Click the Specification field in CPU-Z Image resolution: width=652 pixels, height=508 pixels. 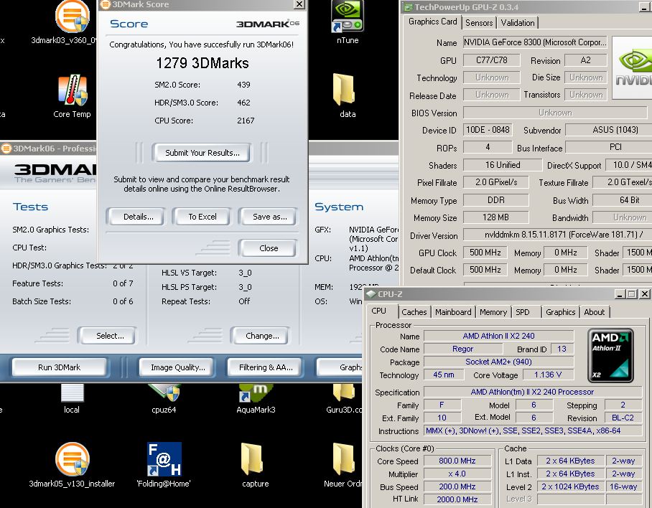532,392
